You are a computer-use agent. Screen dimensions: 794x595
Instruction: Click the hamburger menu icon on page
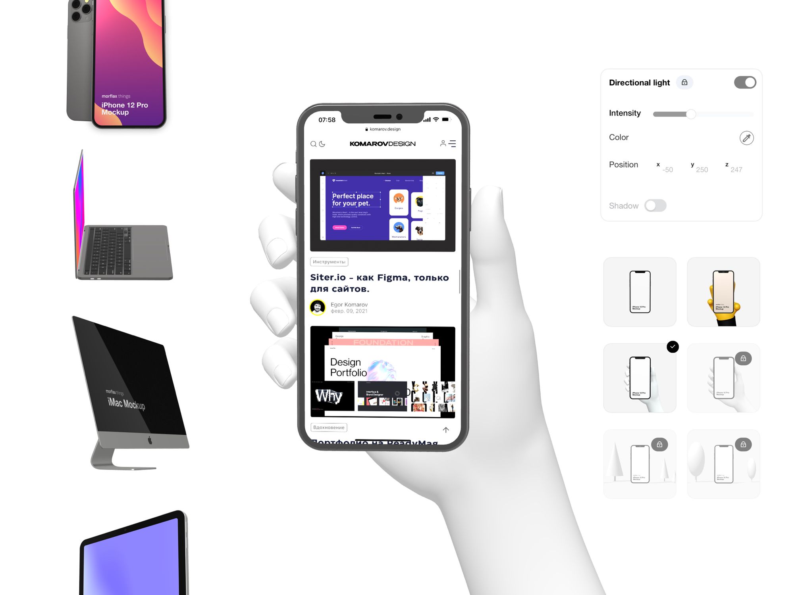click(x=452, y=143)
